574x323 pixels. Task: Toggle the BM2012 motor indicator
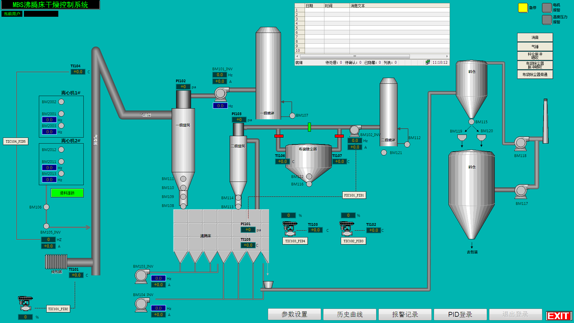[x=61, y=150]
